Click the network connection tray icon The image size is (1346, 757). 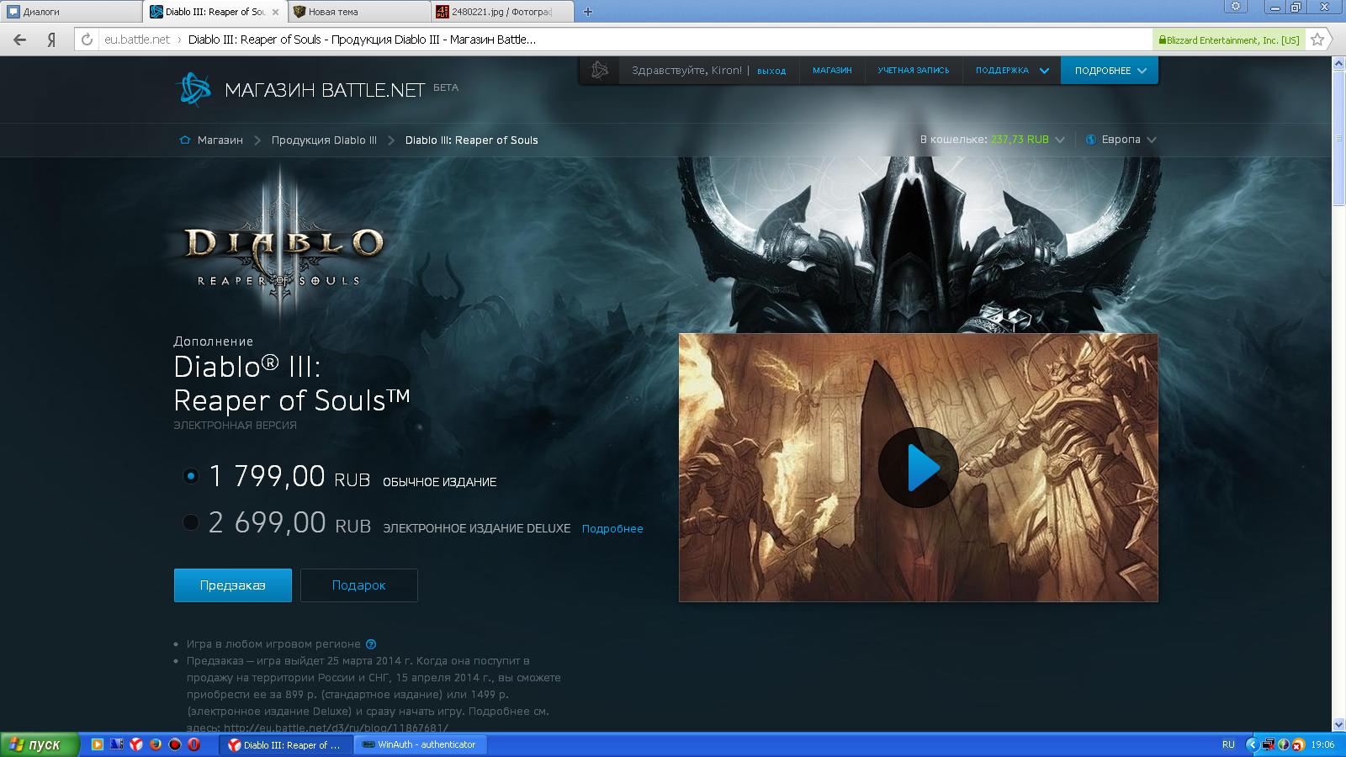1268,744
